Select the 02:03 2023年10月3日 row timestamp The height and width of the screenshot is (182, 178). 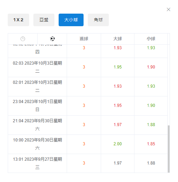point(37,67)
